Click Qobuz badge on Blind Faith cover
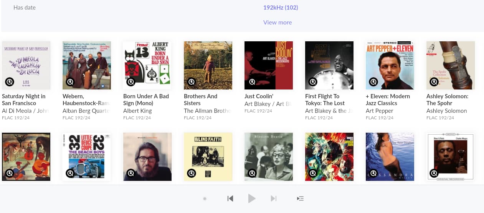 click(192, 173)
